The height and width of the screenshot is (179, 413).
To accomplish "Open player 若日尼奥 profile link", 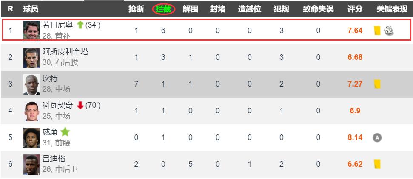I will pos(57,25).
